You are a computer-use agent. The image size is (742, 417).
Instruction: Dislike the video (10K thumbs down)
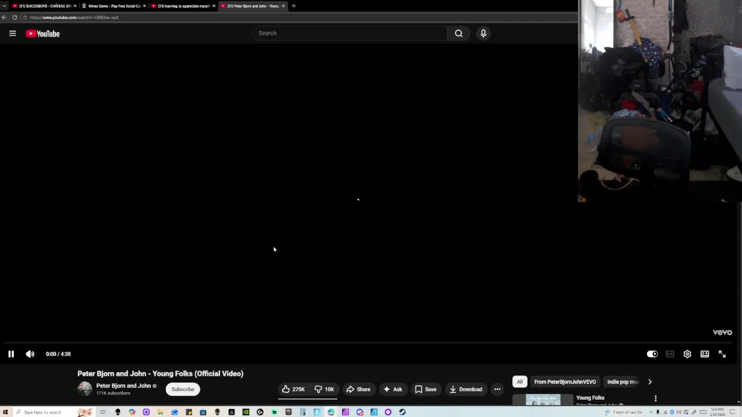[324, 389]
